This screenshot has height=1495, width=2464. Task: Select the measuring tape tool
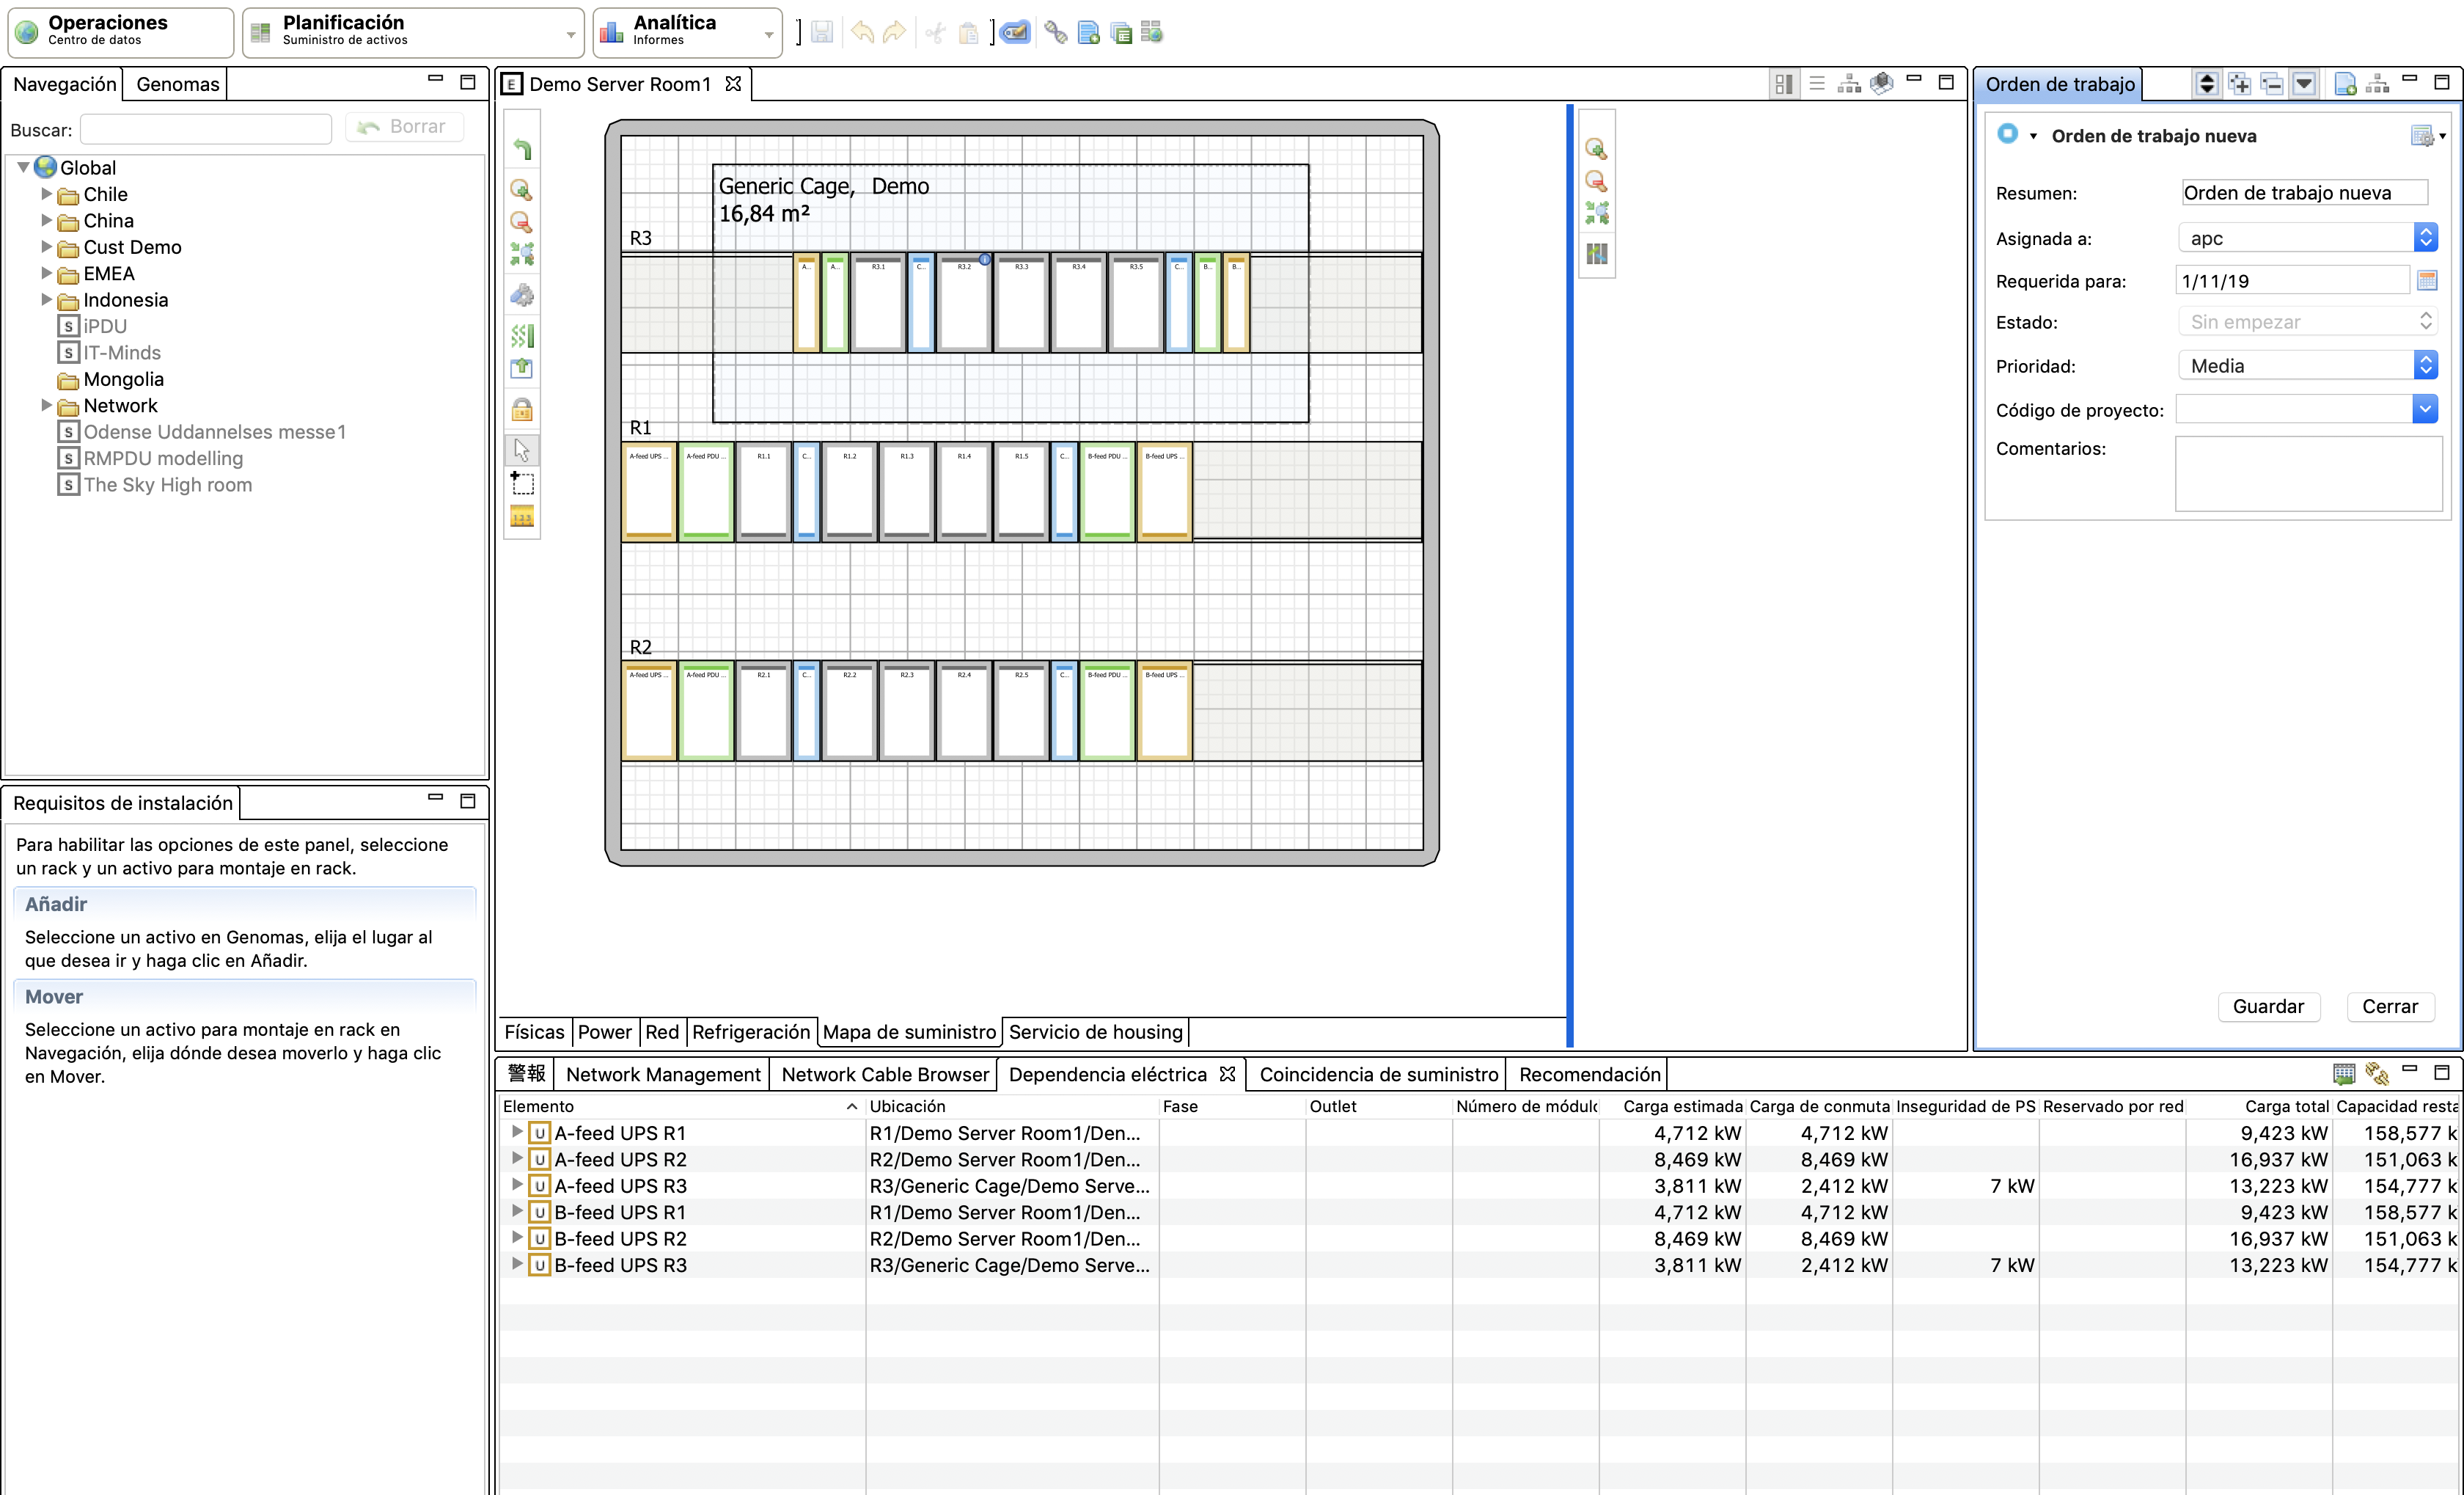(x=522, y=517)
